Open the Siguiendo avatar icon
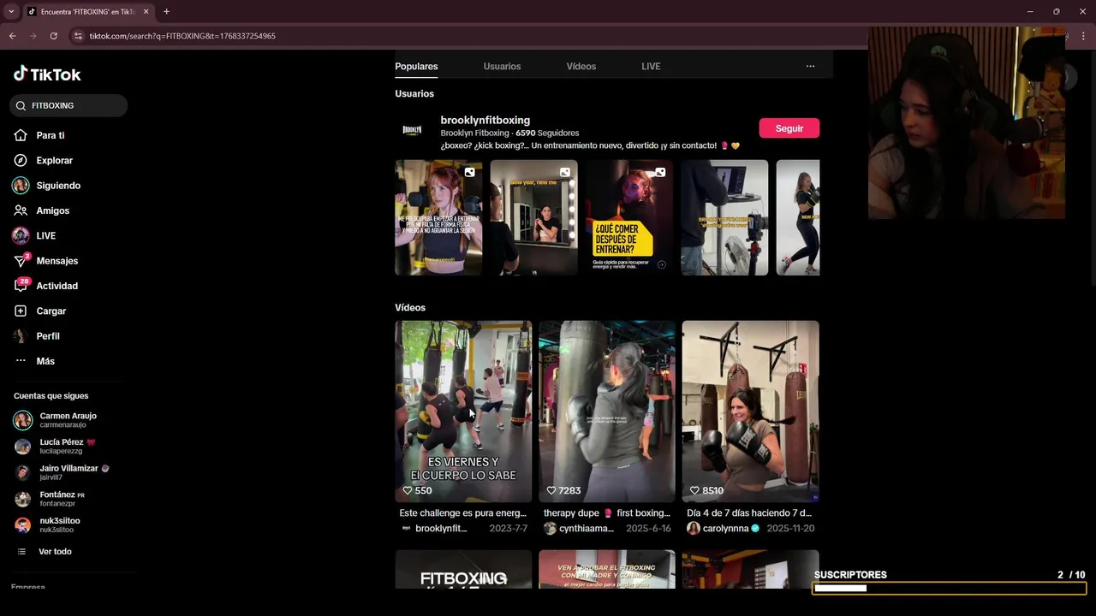Viewport: 1096px width, 616px height. coord(21,185)
